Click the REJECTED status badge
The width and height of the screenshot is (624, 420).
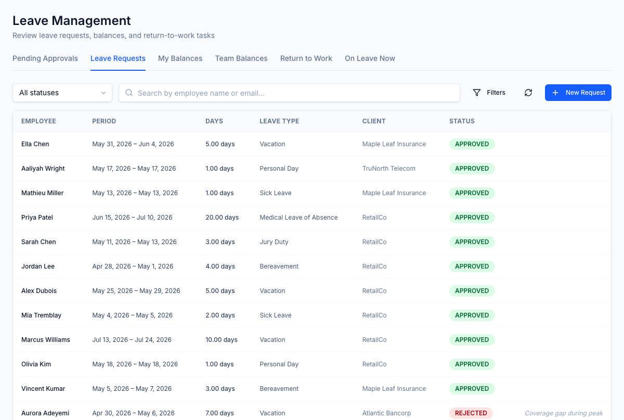pyautogui.click(x=471, y=413)
